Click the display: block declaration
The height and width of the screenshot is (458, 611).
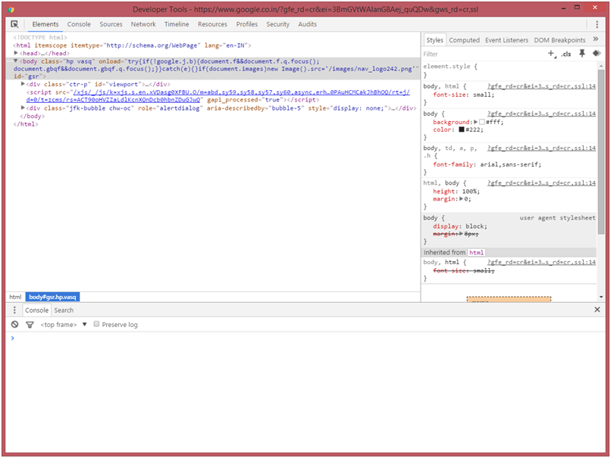pos(460,226)
